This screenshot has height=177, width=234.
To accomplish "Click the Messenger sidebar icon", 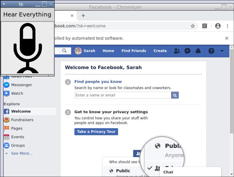I will (x=7, y=85).
